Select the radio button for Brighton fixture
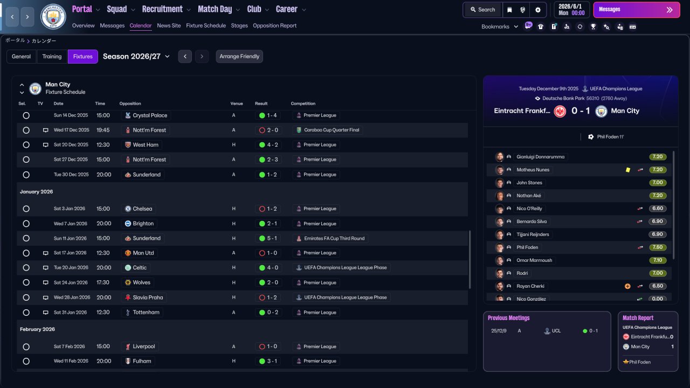 (26, 224)
